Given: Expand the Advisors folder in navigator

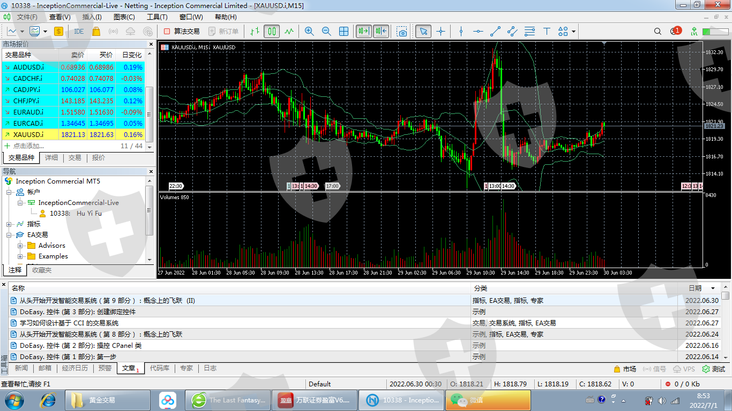Looking at the screenshot, I should [x=20, y=246].
